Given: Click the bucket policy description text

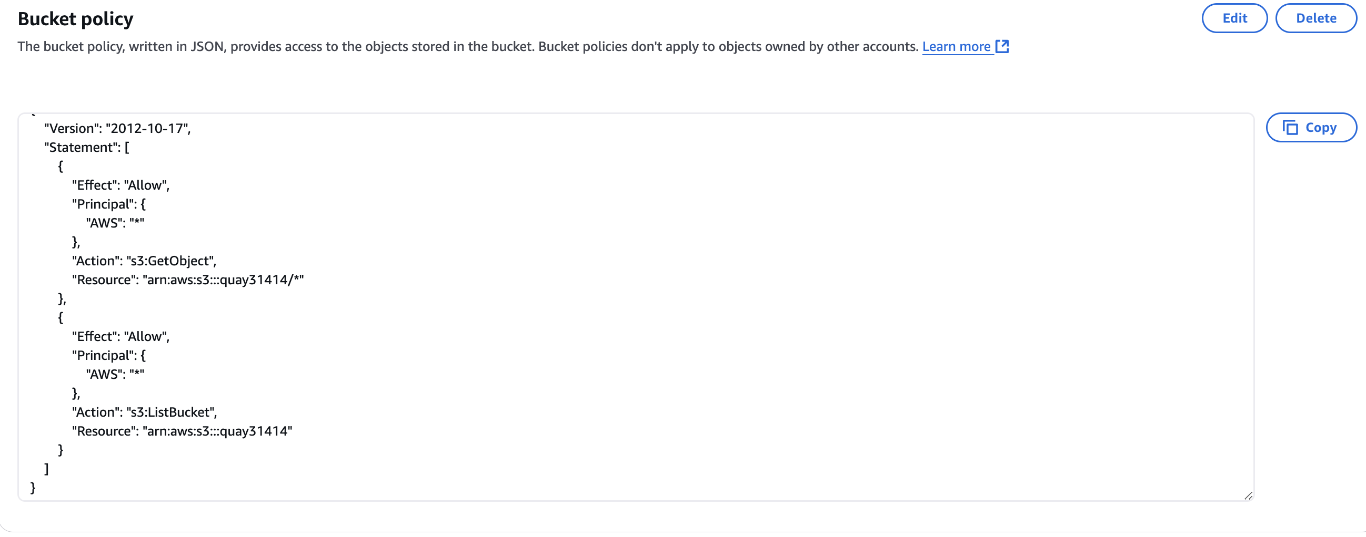Looking at the screenshot, I should (467, 47).
